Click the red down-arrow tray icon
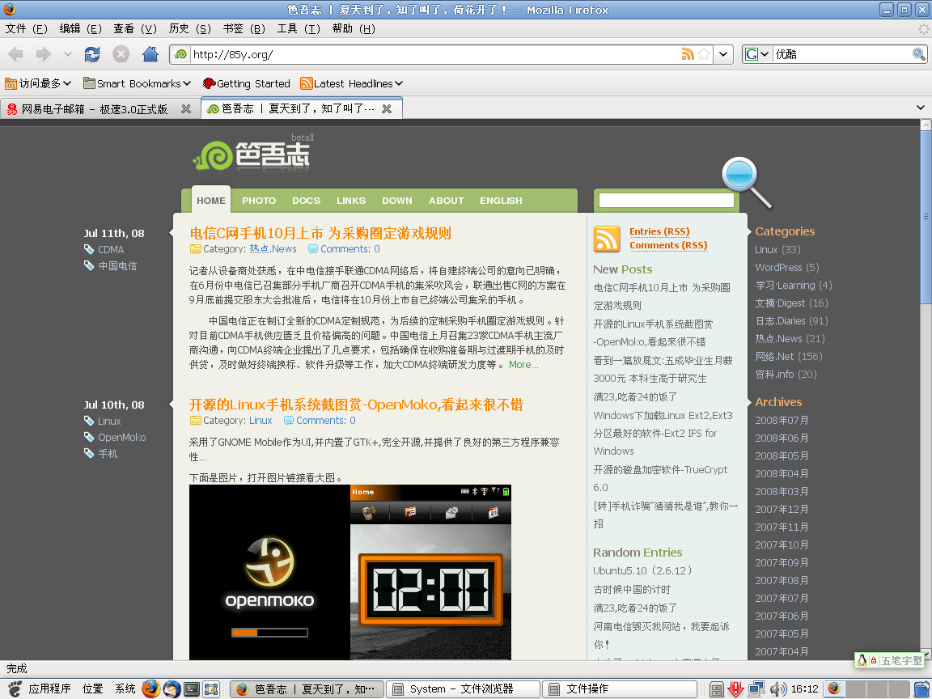 point(736,689)
